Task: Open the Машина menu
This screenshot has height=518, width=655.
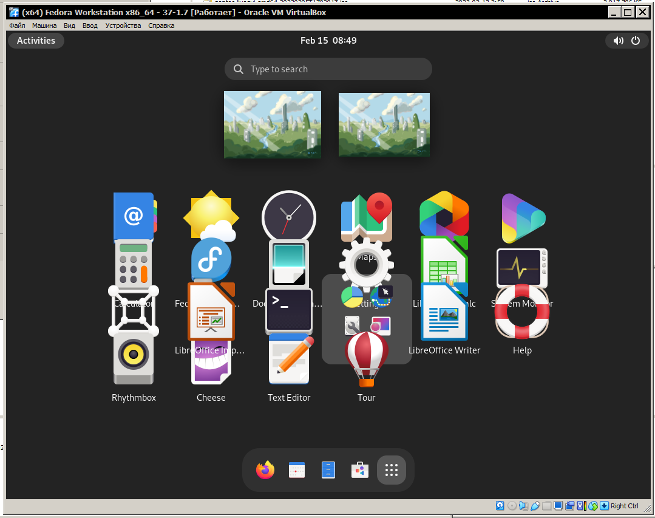Action: click(44, 26)
